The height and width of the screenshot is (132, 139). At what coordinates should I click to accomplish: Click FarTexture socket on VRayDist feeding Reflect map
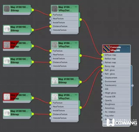51,51
